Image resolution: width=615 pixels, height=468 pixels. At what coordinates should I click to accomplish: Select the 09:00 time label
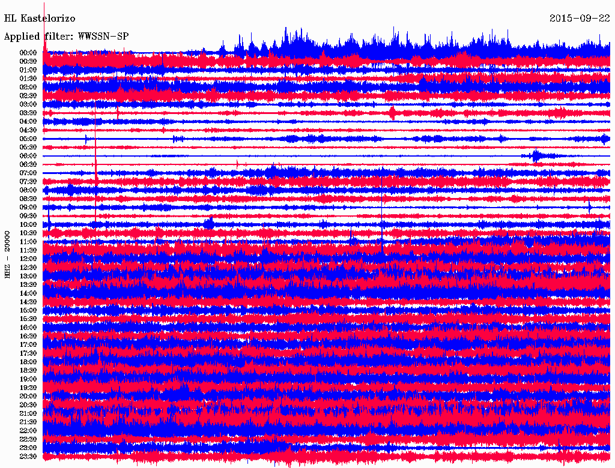click(28, 208)
